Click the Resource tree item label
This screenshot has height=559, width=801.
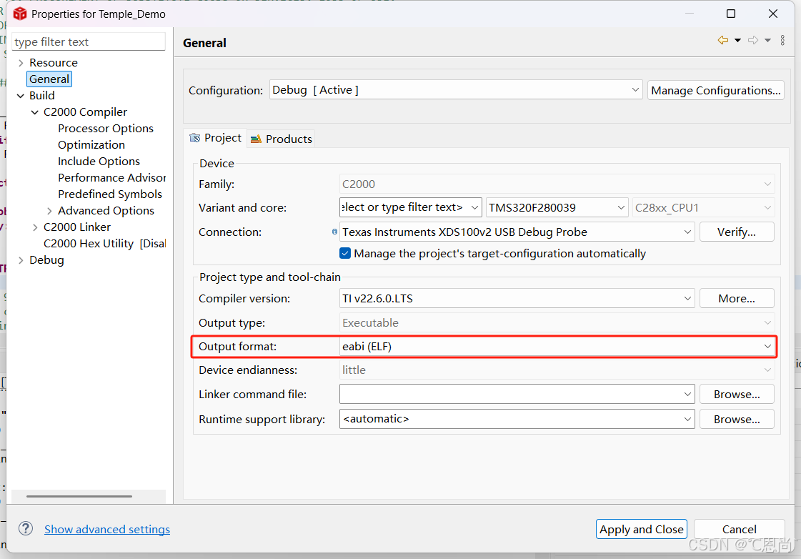[54, 63]
